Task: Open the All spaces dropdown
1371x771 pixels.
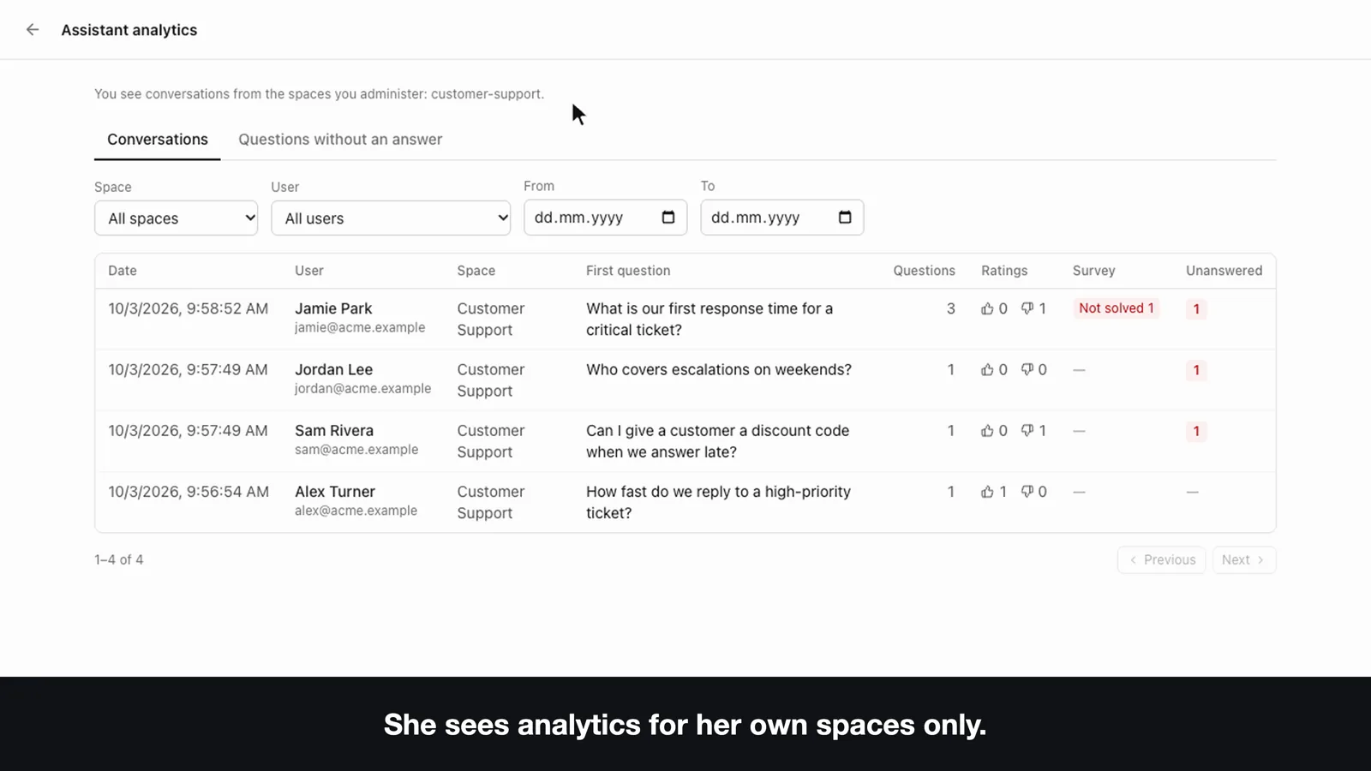Action: (176, 218)
